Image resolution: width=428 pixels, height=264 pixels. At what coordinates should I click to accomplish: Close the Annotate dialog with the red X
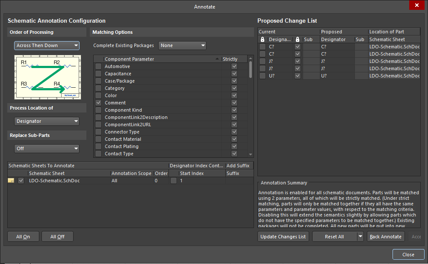click(416, 5)
